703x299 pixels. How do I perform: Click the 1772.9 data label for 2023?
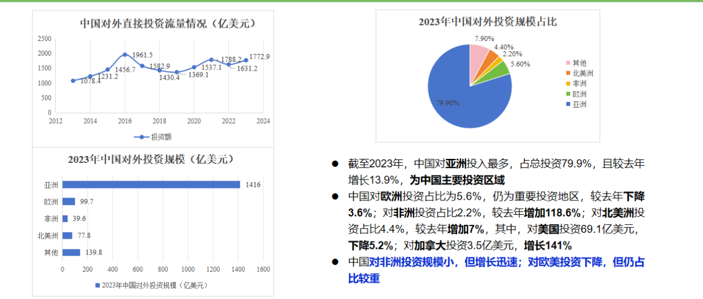[x=260, y=56]
